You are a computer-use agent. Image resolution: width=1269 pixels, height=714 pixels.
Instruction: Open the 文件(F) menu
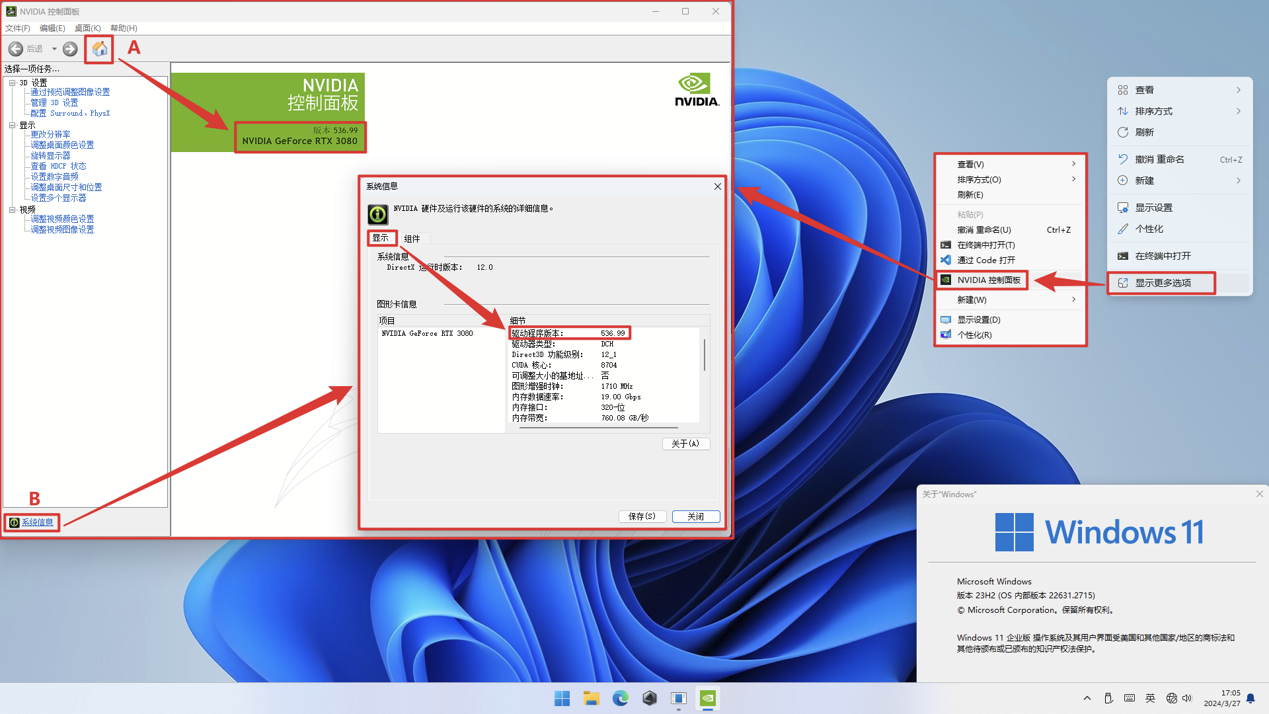click(18, 28)
